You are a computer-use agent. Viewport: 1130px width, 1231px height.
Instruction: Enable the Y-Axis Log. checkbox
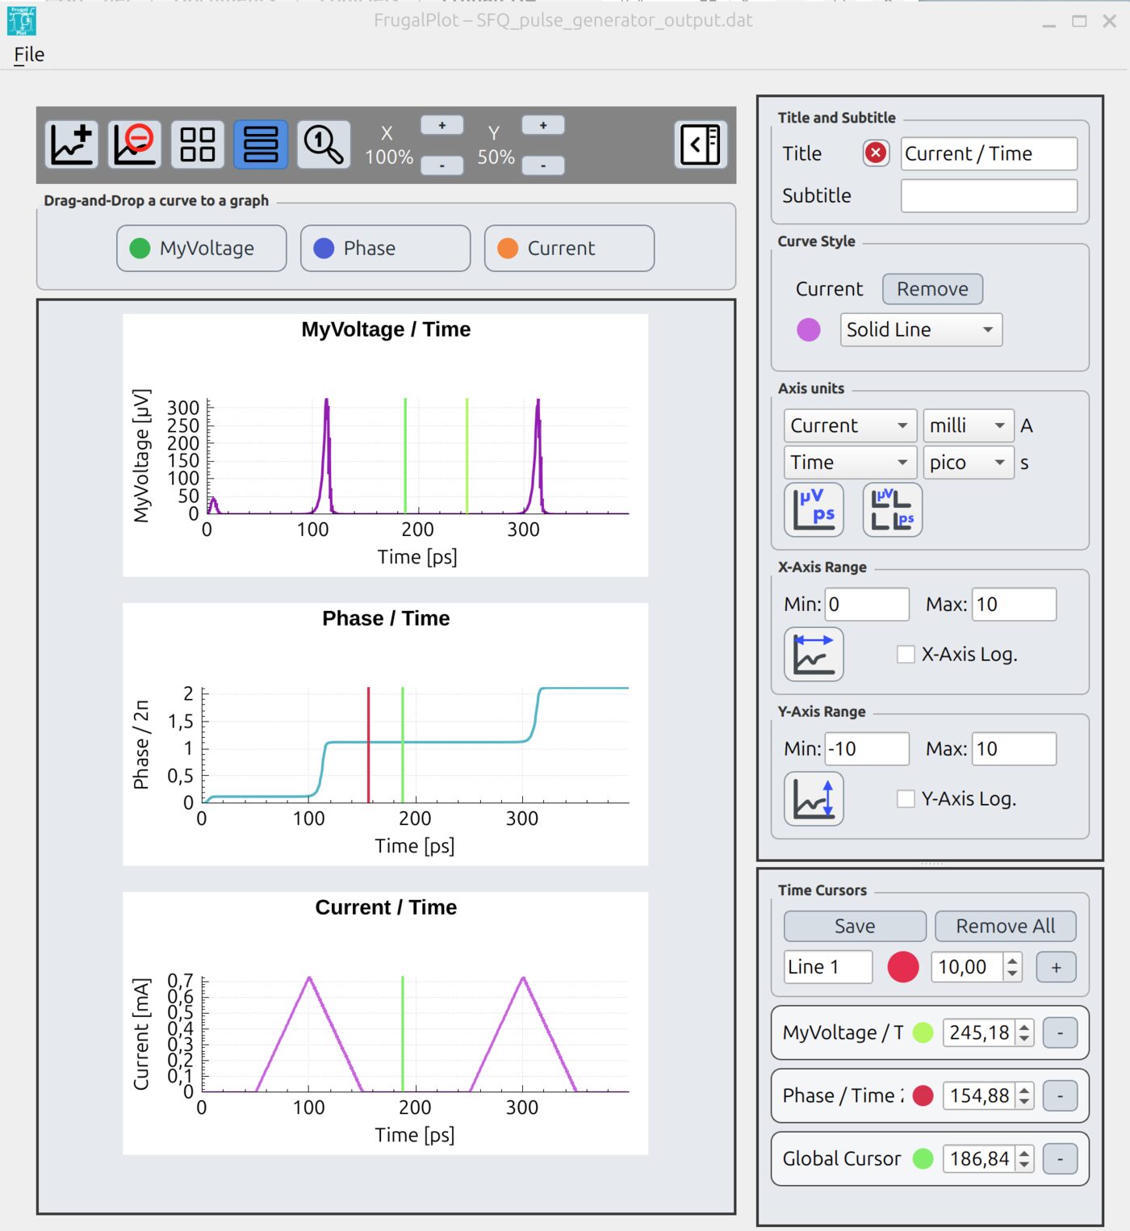(906, 798)
